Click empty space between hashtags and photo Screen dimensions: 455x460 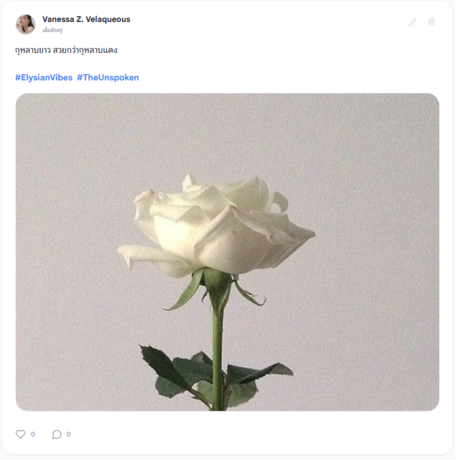[227, 88]
